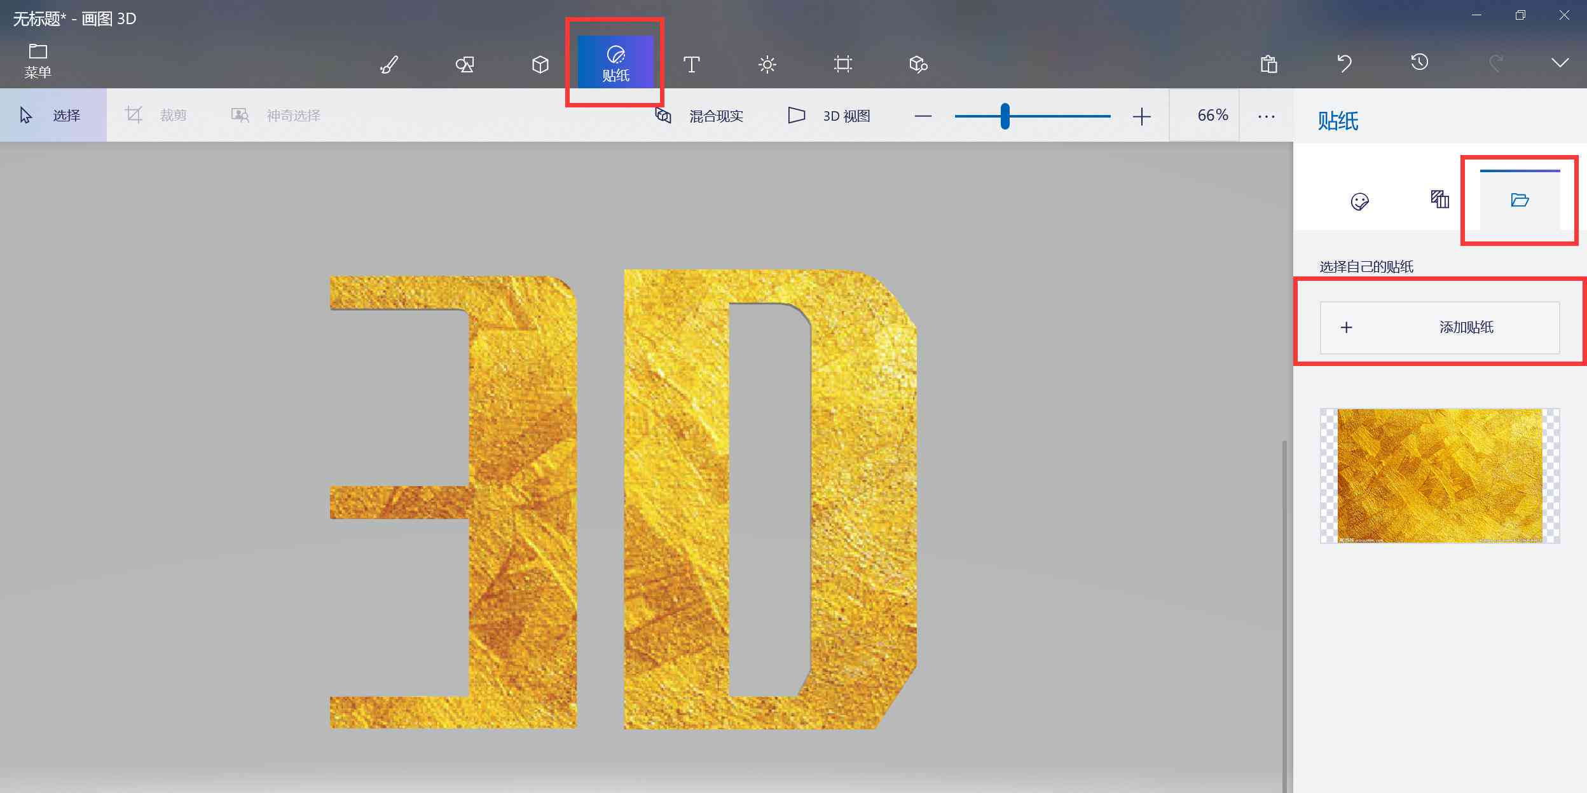Open the three-dot more options menu
Viewport: 1587px width, 793px height.
point(1267,116)
